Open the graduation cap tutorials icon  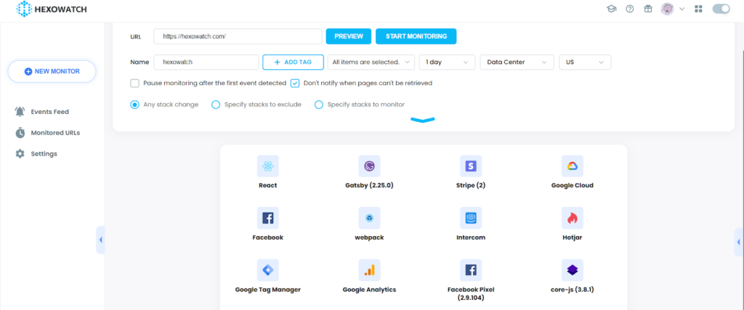point(611,9)
